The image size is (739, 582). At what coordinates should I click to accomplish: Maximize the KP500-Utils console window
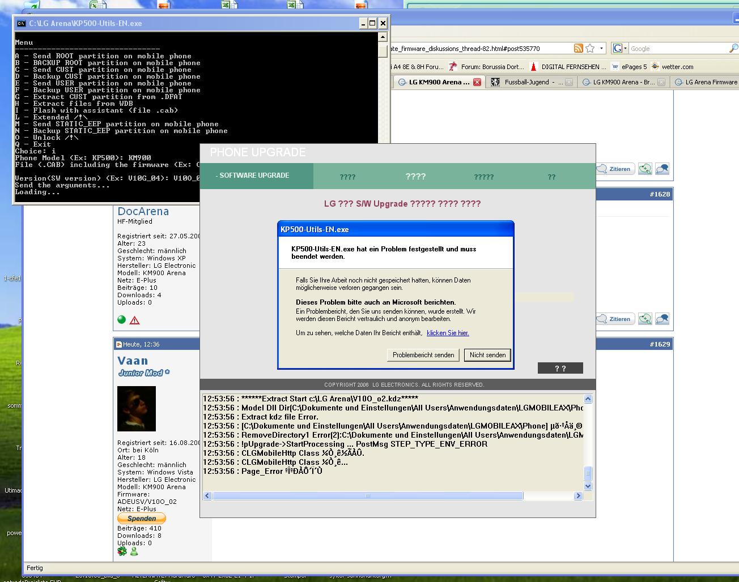click(x=373, y=23)
